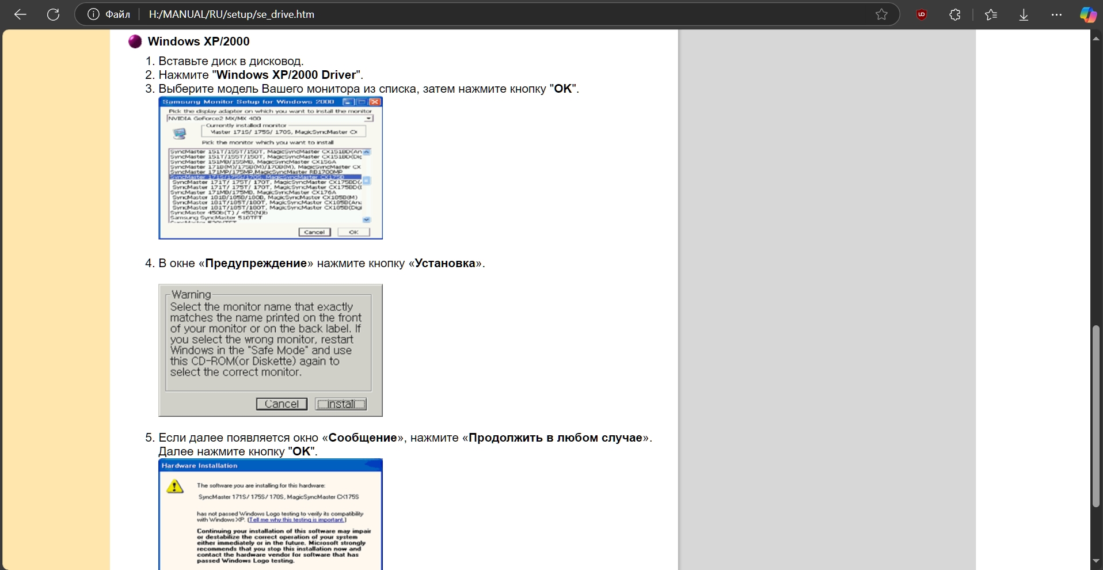Image resolution: width=1103 pixels, height=570 pixels.
Task: Click the Windows XP/2000 heading
Action: (199, 41)
